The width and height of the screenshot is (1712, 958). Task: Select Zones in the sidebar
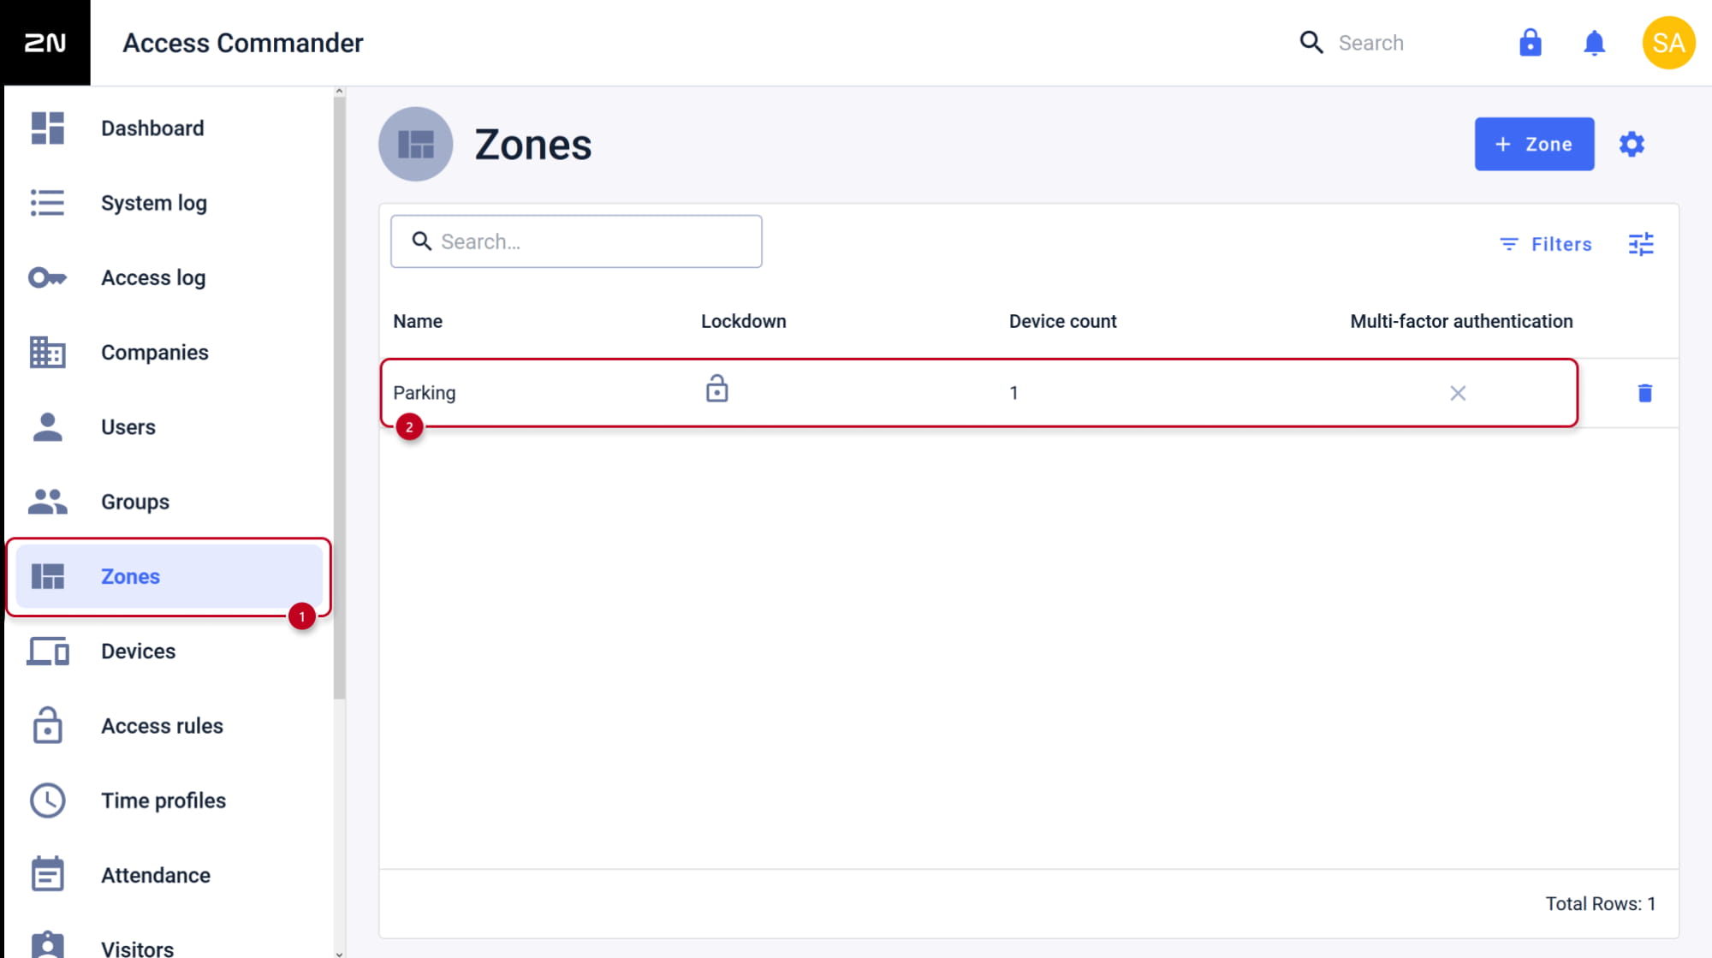click(169, 576)
